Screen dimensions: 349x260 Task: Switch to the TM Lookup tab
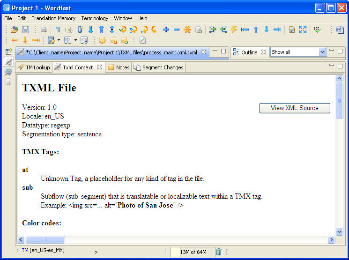[x=34, y=67]
